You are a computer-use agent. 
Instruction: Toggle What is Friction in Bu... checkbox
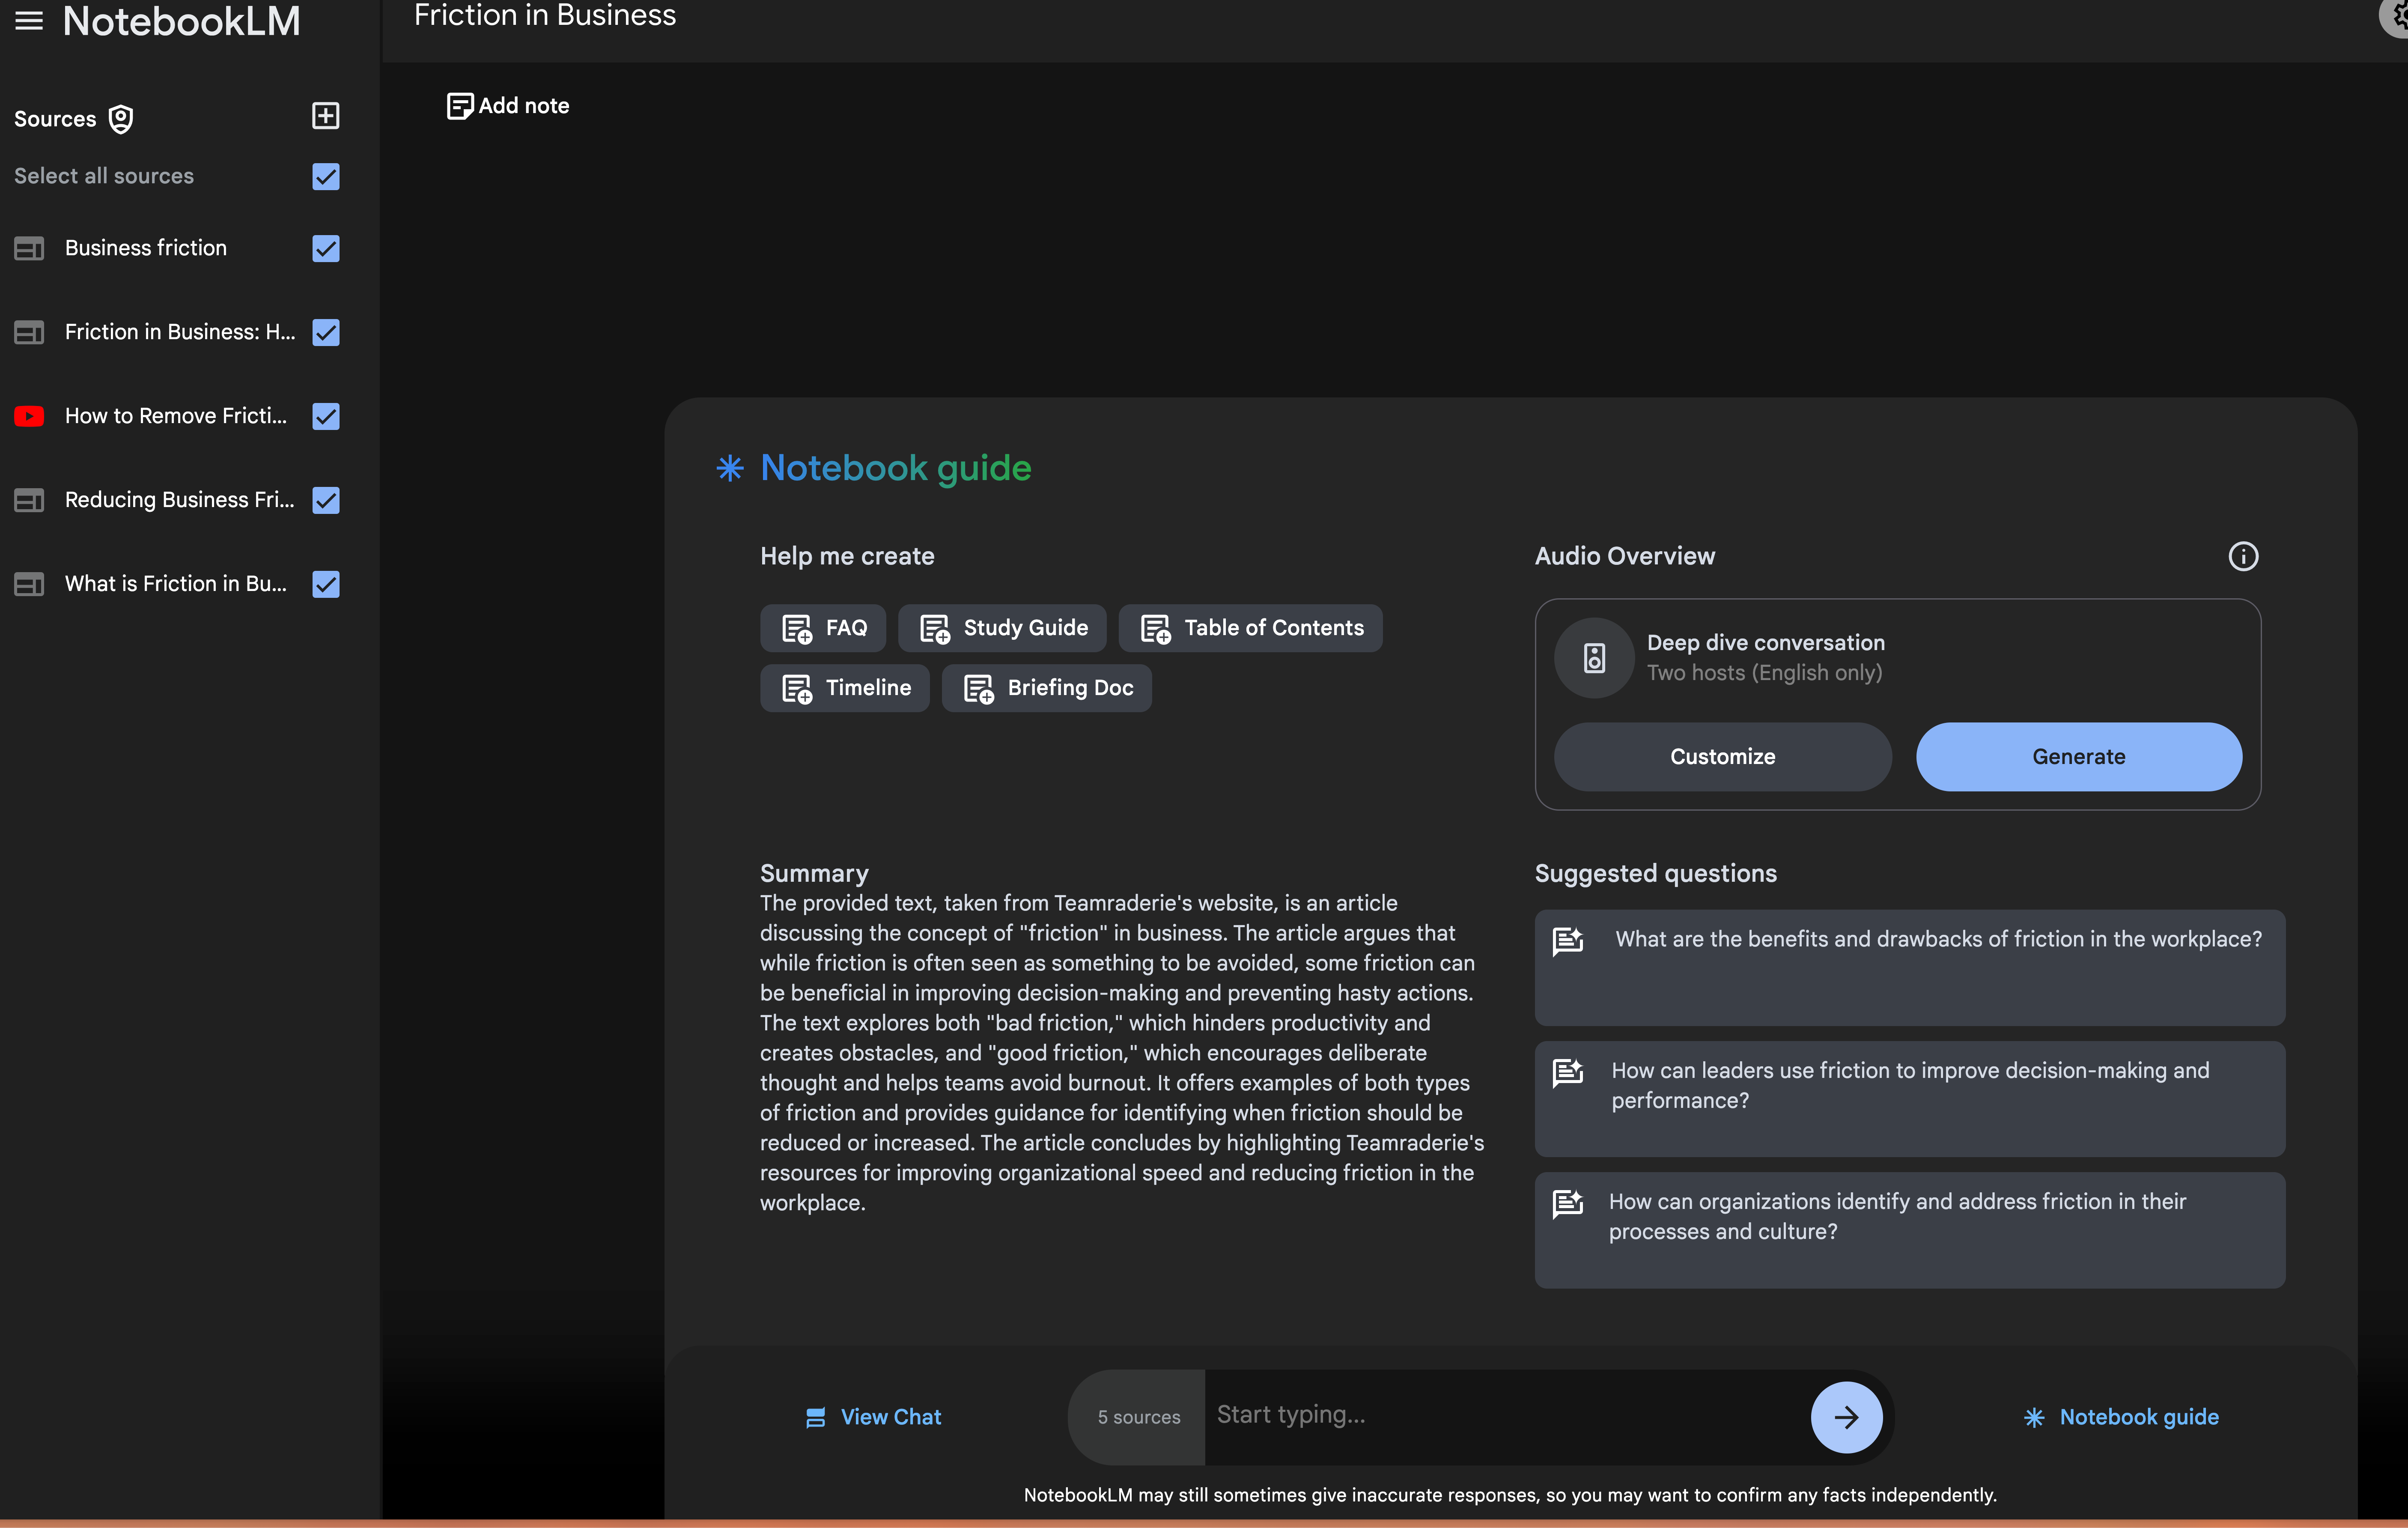(x=325, y=584)
